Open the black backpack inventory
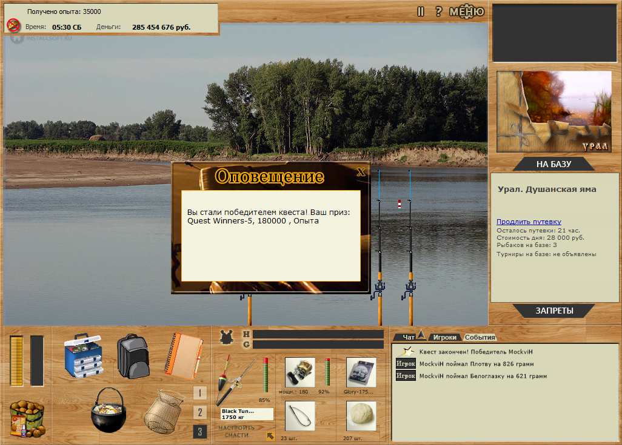Screen dimensions: 622x445 coord(133,355)
